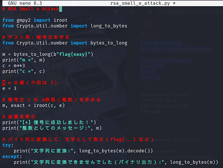This screenshot has width=223, height=168.
Task: Click the modified asterisk beside the filename
Action: point(174,3)
